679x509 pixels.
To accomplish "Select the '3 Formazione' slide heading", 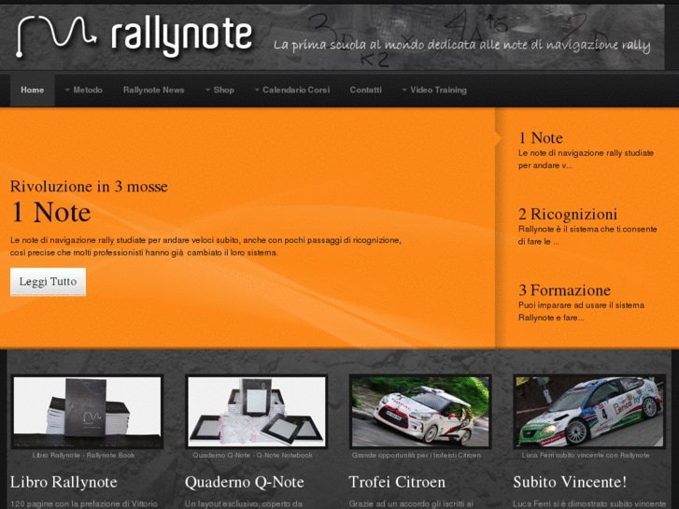I will pos(564,290).
